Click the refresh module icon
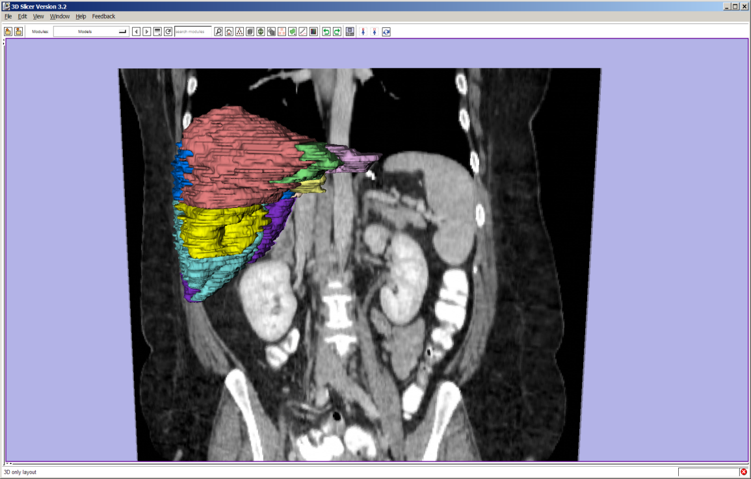 (168, 31)
